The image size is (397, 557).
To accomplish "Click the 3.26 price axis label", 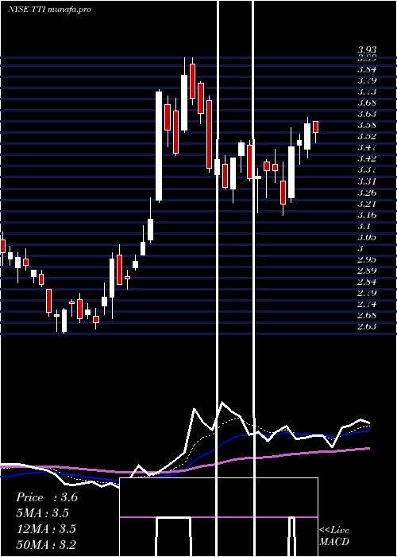I will coord(367,193).
